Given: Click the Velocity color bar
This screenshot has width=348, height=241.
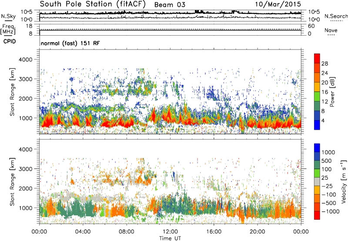Looking at the screenshot, I should click(x=317, y=181).
